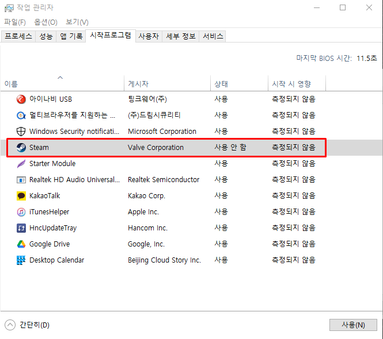Sort by the 상태 column header
383x339 pixels.
point(239,84)
